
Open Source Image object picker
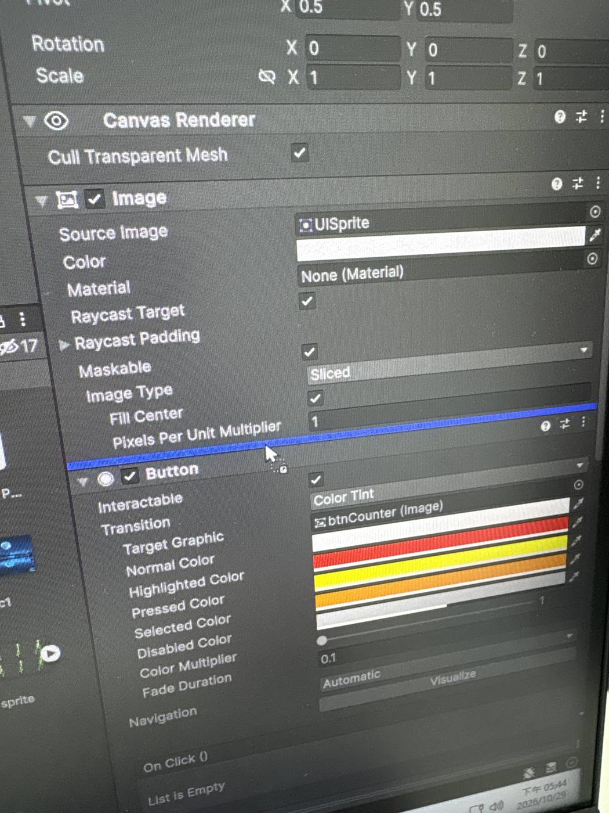[595, 211]
